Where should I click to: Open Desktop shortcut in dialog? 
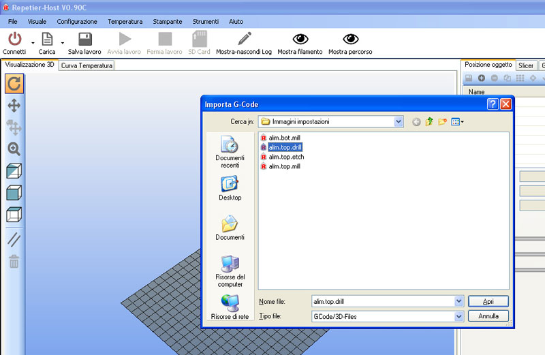pos(230,188)
